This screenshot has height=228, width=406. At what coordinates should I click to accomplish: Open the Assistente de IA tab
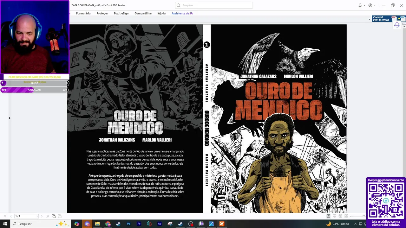(x=182, y=13)
